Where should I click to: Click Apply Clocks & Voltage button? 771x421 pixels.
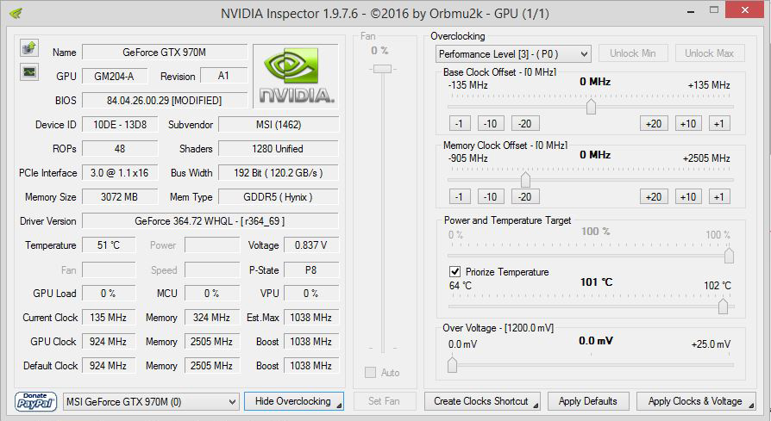pos(696,401)
